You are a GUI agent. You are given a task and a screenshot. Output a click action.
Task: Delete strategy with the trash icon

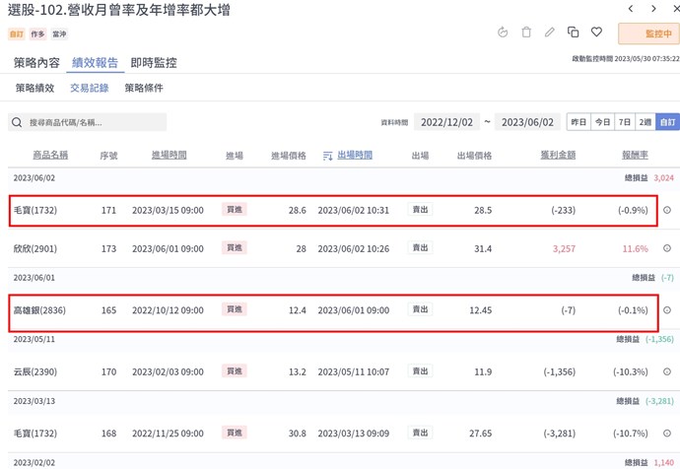click(526, 33)
